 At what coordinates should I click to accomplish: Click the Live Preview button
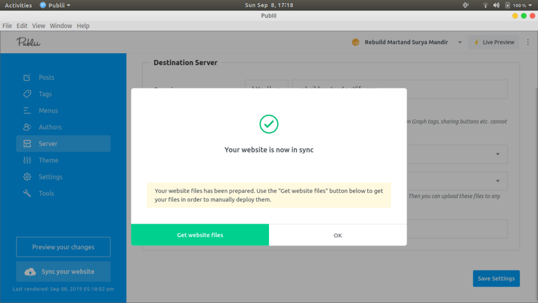click(x=494, y=42)
